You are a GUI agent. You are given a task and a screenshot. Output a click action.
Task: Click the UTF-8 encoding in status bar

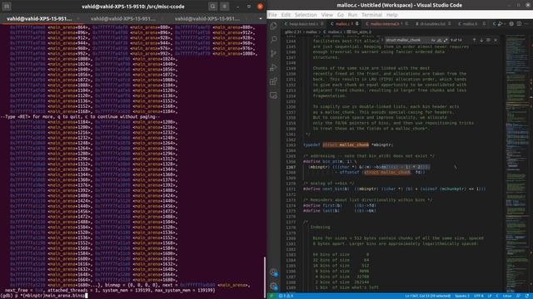pyautogui.click(x=478, y=296)
